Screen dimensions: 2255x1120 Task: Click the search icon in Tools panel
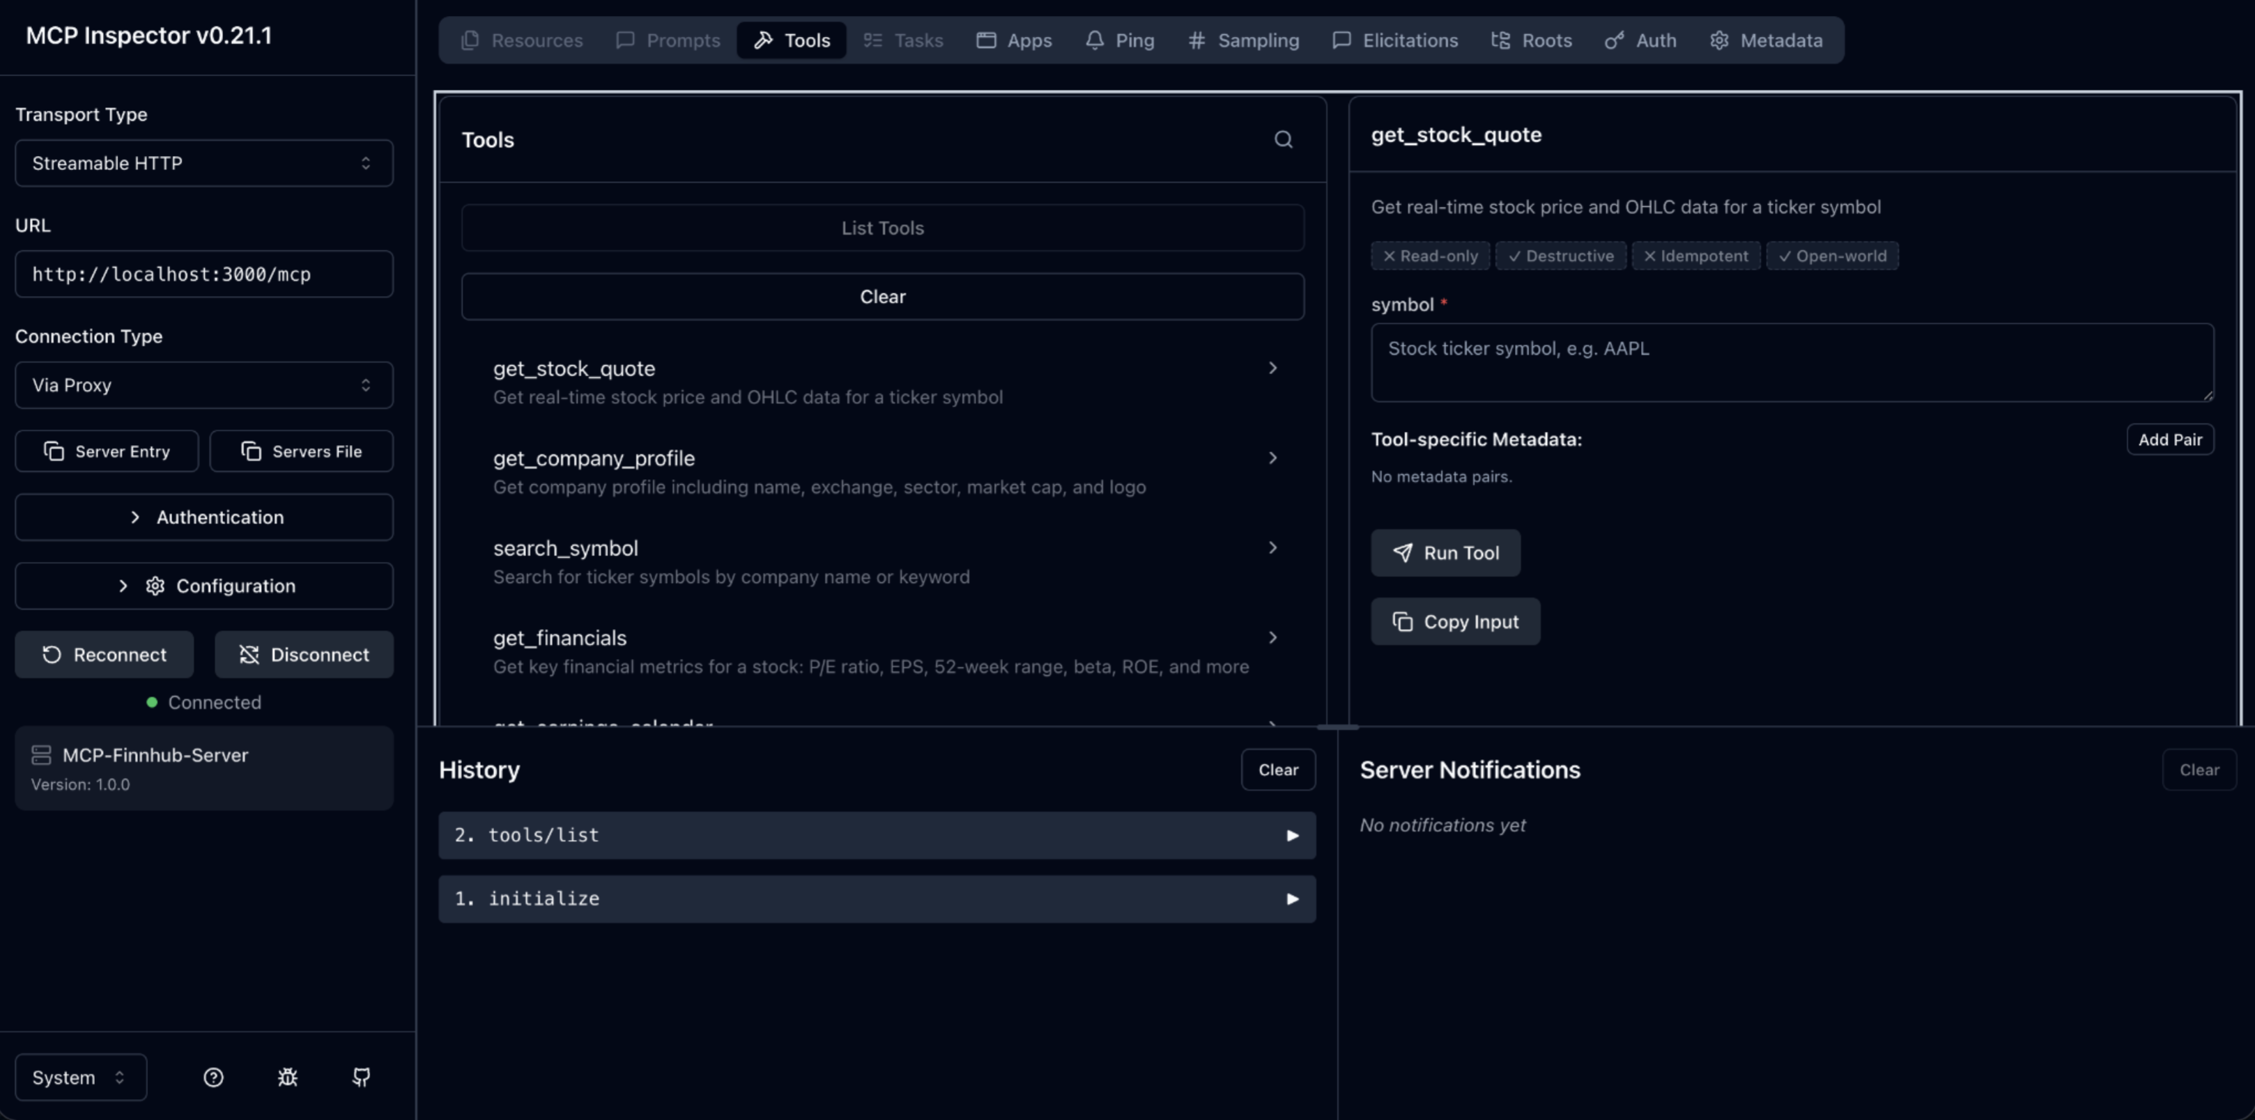tap(1284, 140)
